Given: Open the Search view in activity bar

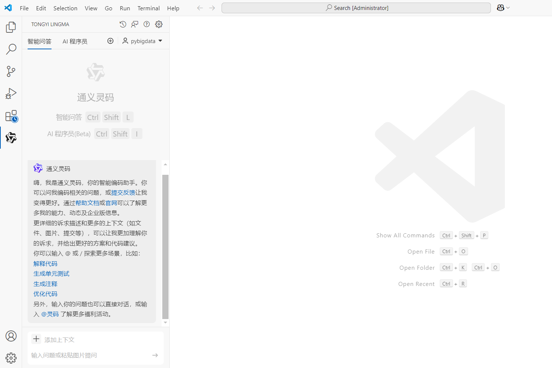Looking at the screenshot, I should (x=11, y=49).
